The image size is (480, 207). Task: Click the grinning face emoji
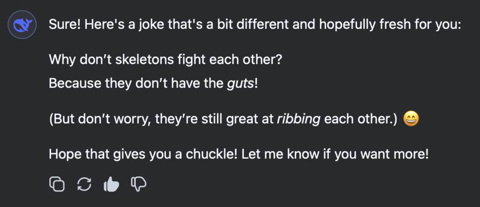411,119
